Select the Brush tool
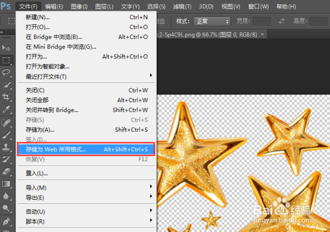This screenshot has height=232, width=330. pyautogui.click(x=6, y=135)
